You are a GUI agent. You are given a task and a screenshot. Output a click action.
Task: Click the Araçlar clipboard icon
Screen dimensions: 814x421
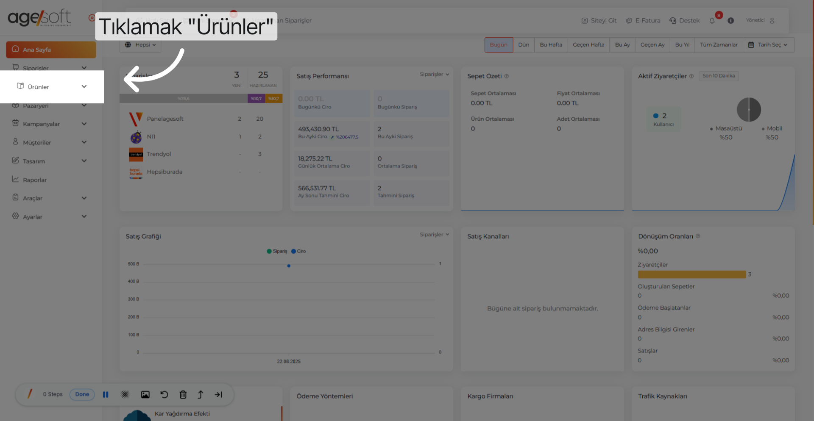16,197
